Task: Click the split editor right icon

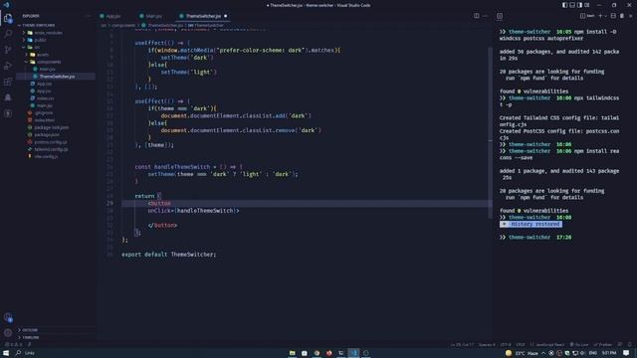Action: coord(476,16)
